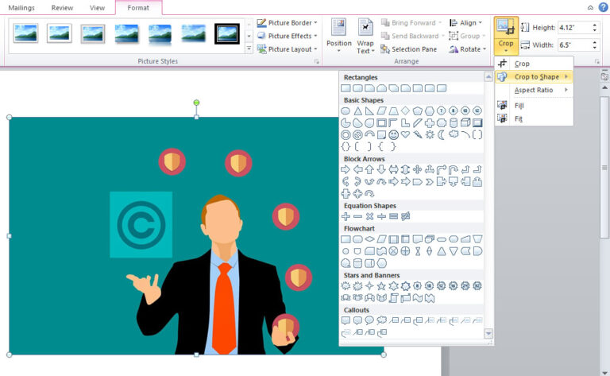The height and width of the screenshot is (376, 610).
Task: Select Fill in the crop menu
Action: [534, 106]
